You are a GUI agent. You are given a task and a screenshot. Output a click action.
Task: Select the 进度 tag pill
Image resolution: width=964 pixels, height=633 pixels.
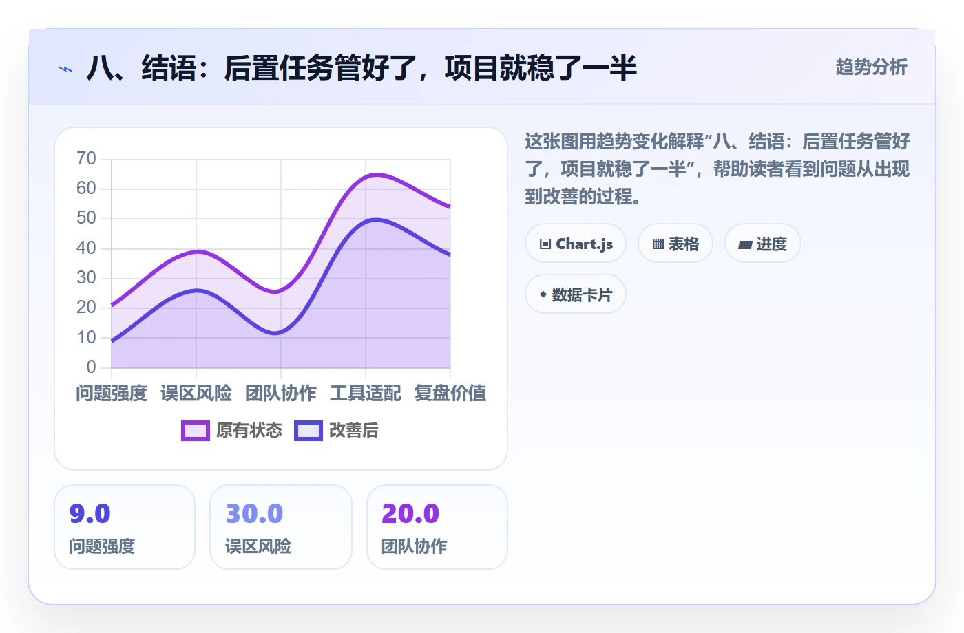[763, 244]
